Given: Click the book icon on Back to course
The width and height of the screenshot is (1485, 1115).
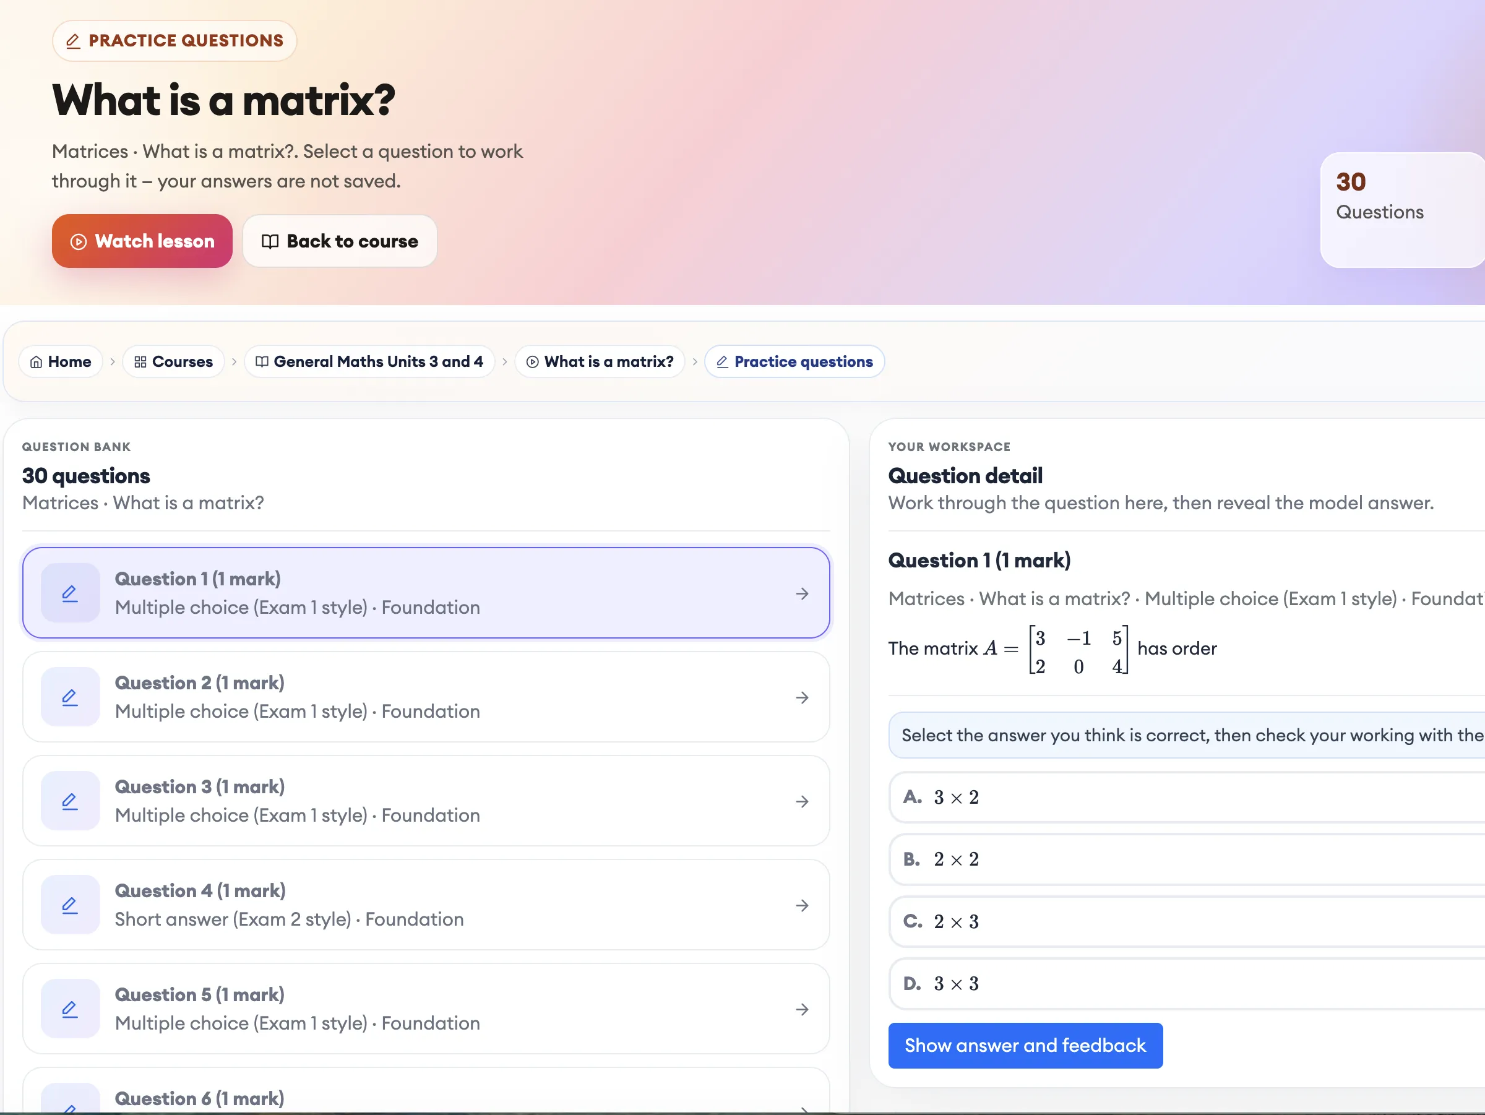Looking at the screenshot, I should coord(270,242).
